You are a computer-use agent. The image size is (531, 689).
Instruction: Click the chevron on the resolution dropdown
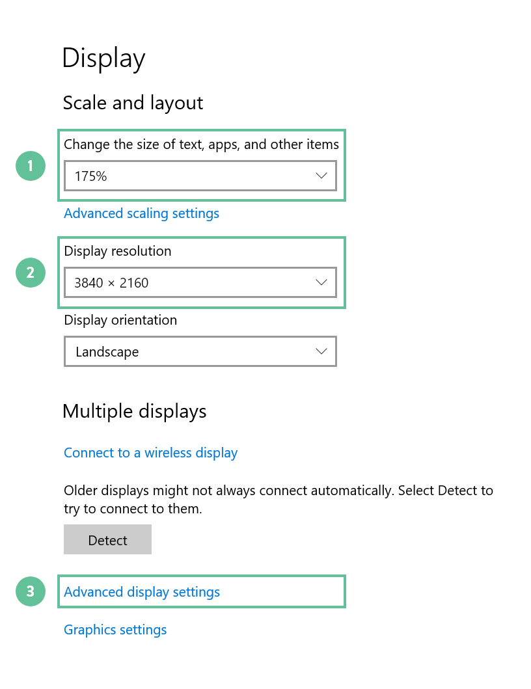pyautogui.click(x=321, y=282)
